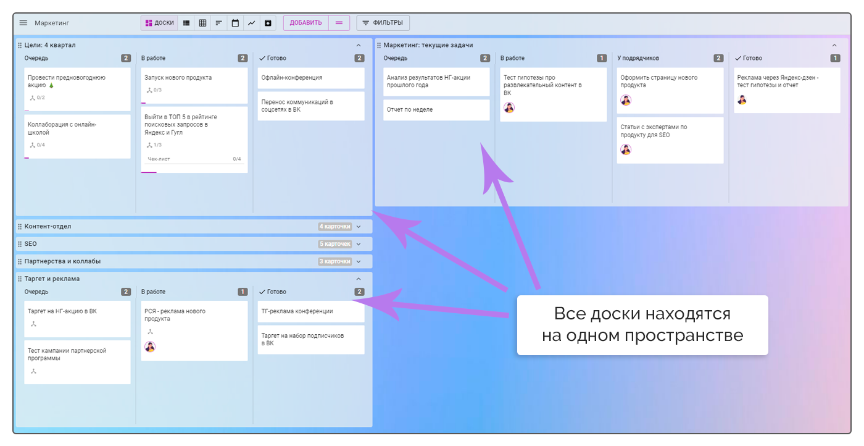
Task: Click drag handle of Контент-отдел board
Action: click(x=20, y=227)
